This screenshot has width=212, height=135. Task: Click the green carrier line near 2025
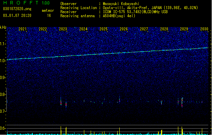[x=103, y=54]
